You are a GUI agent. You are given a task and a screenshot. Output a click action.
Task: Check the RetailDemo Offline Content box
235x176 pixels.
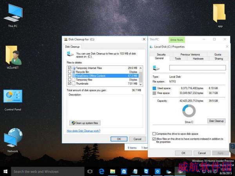70,75
